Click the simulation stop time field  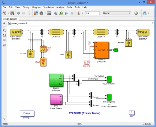click(92, 13)
